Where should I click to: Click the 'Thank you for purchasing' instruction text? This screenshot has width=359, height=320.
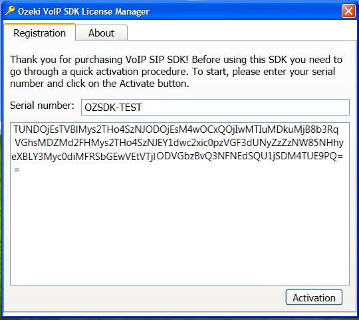click(x=176, y=72)
